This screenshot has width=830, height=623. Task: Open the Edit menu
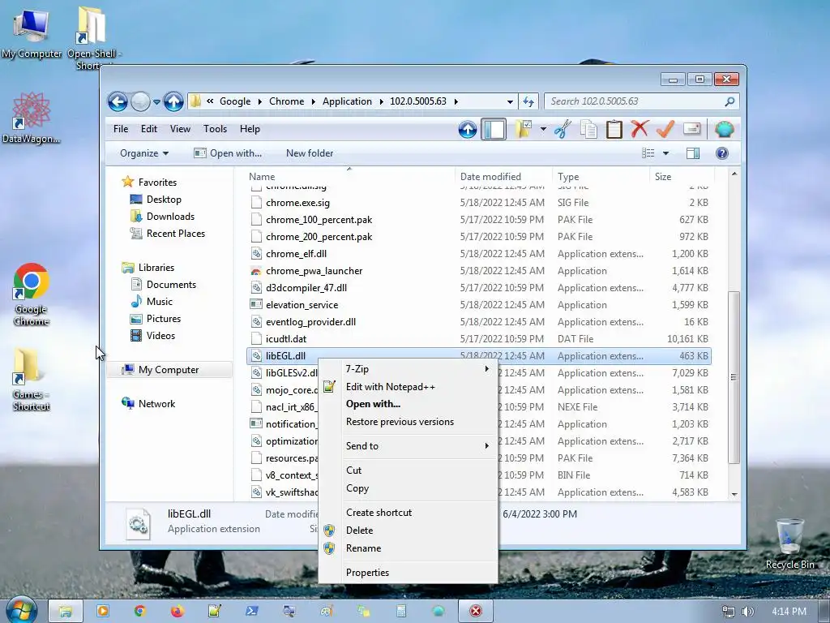point(149,129)
